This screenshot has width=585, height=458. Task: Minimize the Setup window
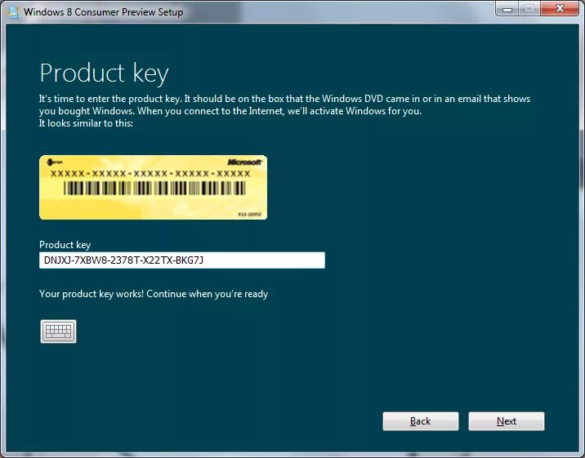point(507,9)
